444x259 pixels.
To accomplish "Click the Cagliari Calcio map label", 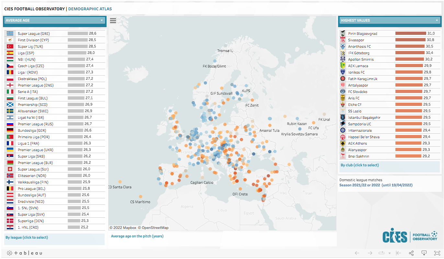I will tap(202, 182).
